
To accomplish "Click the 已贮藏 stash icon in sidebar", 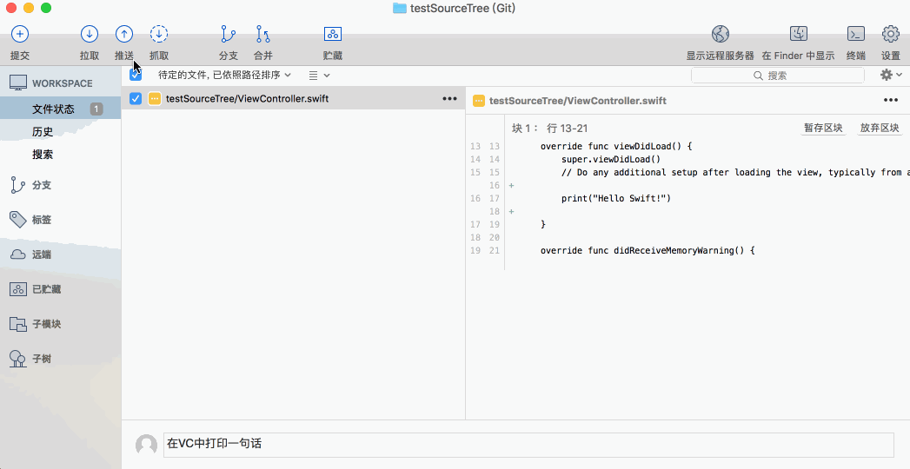I will tap(18, 288).
